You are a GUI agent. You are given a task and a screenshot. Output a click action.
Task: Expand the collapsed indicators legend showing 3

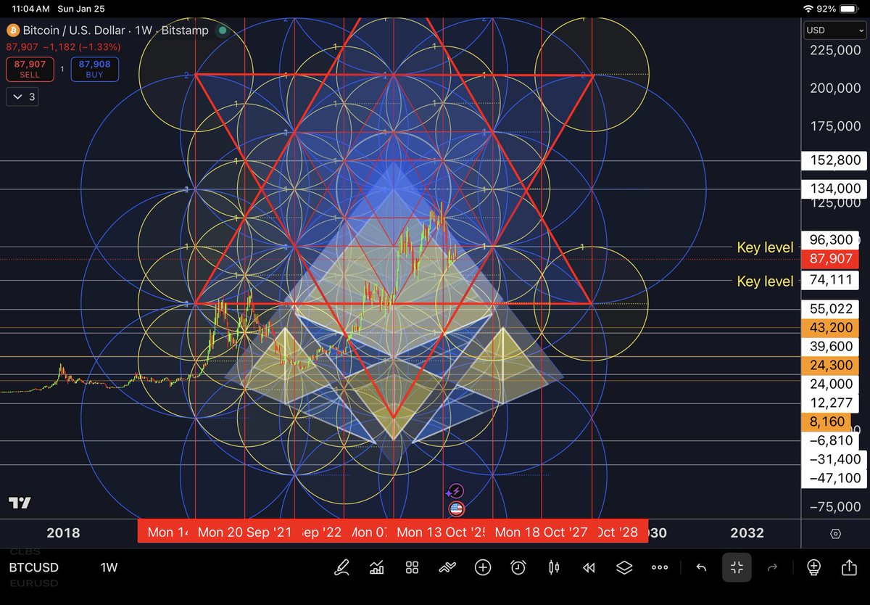click(22, 96)
